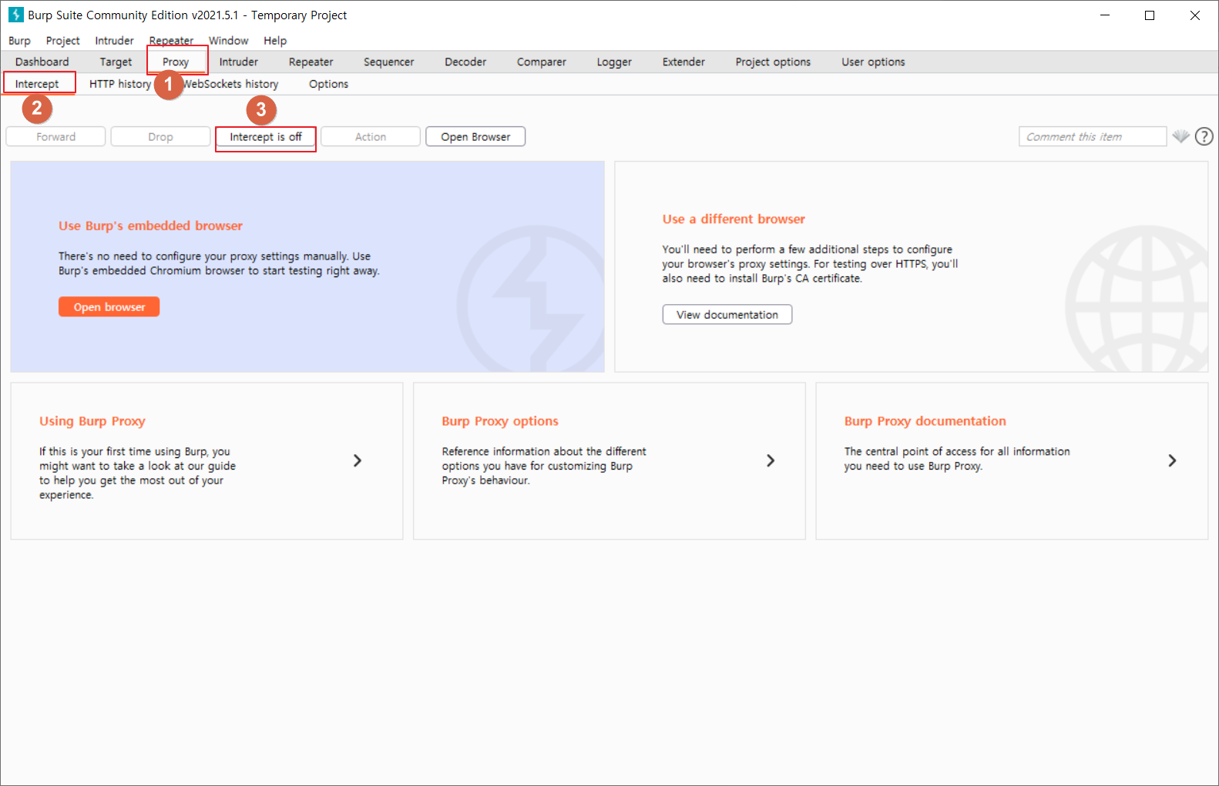Image resolution: width=1219 pixels, height=786 pixels.
Task: Click the Open Browser toolbar button
Action: click(475, 137)
